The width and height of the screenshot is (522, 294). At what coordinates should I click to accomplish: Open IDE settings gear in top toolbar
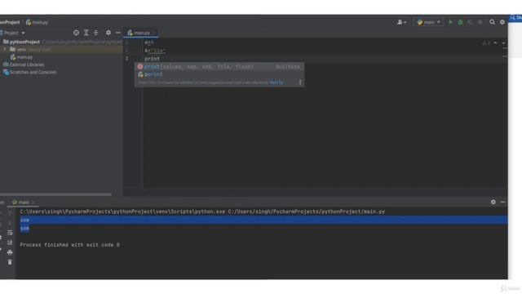click(502, 22)
